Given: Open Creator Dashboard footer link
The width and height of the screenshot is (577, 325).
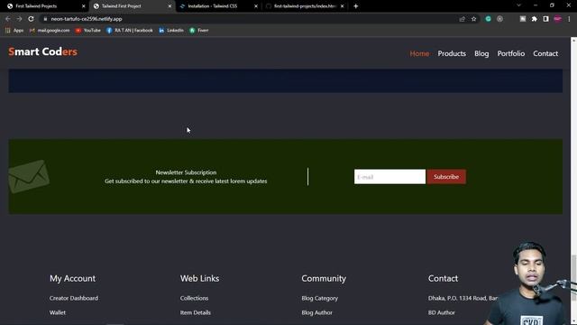Looking at the screenshot, I should (x=74, y=298).
